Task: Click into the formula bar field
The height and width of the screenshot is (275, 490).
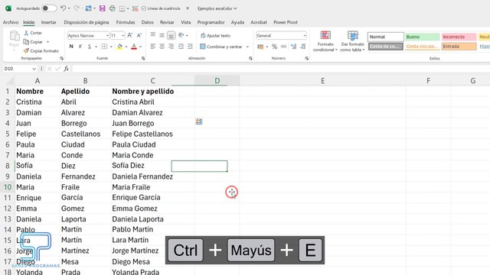Action: [x=281, y=69]
